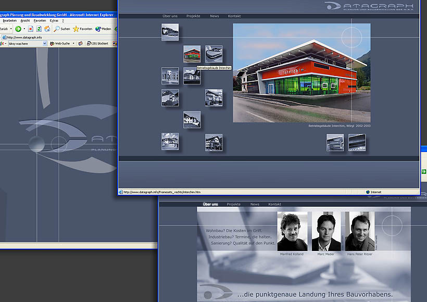Expand the Forward button history dropdown
Screen dimensions: 427x302
[24, 29]
